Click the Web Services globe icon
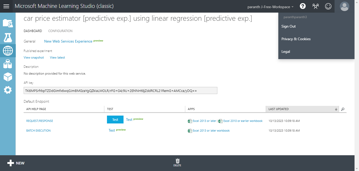This screenshot has height=171, width=359. (8, 51)
